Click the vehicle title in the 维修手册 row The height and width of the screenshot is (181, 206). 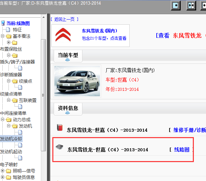coord(107,130)
